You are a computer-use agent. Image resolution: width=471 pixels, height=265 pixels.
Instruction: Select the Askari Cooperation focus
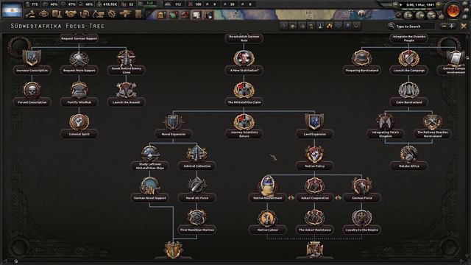[x=314, y=189]
